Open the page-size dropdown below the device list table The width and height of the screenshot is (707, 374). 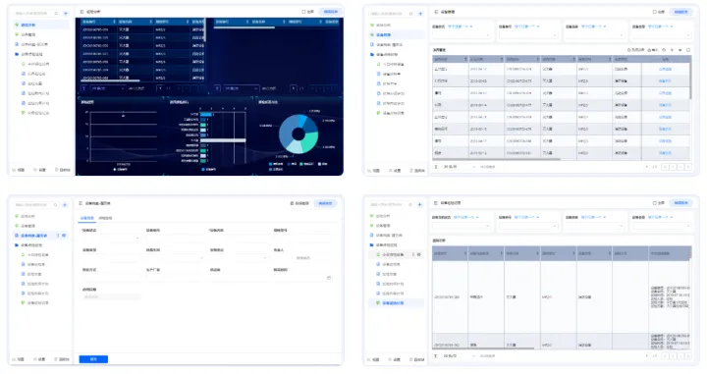click(459, 167)
